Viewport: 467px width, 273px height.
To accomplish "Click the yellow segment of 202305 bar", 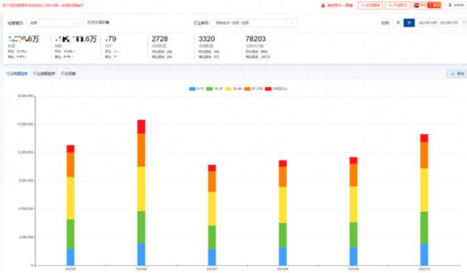I will click(x=70, y=199).
